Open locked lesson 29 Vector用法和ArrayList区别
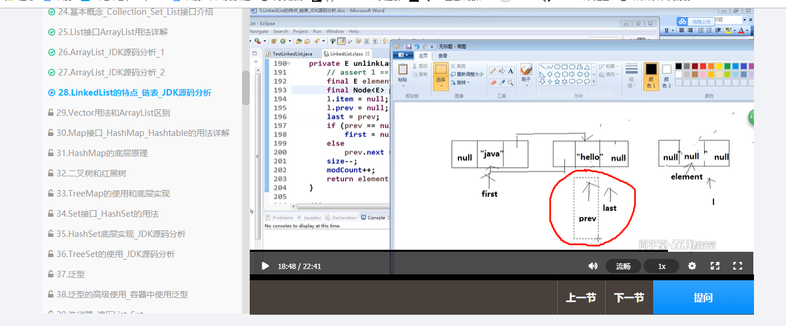 pyautogui.click(x=109, y=113)
